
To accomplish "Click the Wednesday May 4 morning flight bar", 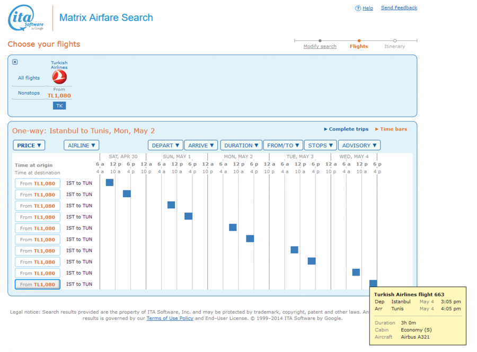I will (x=356, y=272).
